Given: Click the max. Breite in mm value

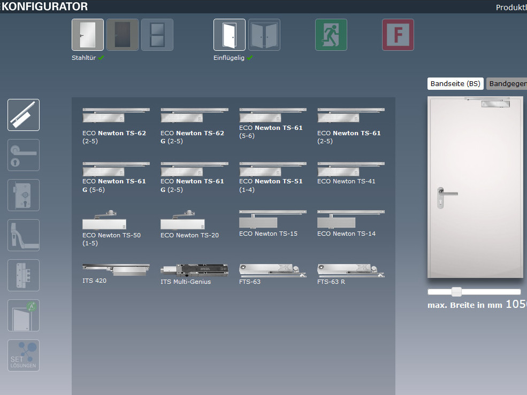Looking at the screenshot, I should pyautogui.click(x=516, y=304).
